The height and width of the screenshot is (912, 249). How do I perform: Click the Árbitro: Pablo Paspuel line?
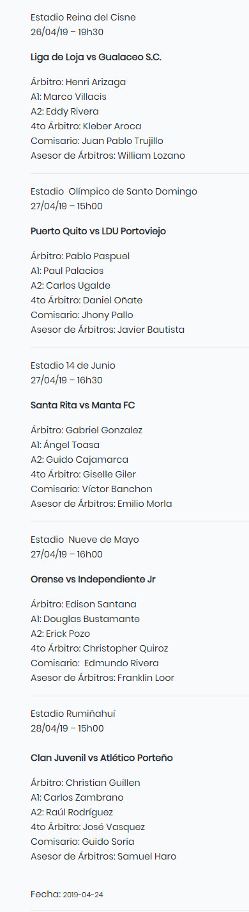80,256
